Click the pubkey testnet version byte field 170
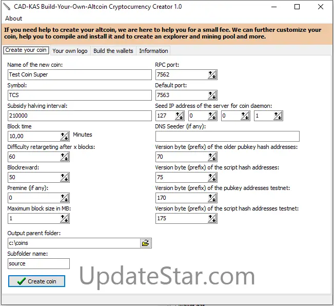The width and height of the screenshot is (334, 306). click(x=182, y=198)
